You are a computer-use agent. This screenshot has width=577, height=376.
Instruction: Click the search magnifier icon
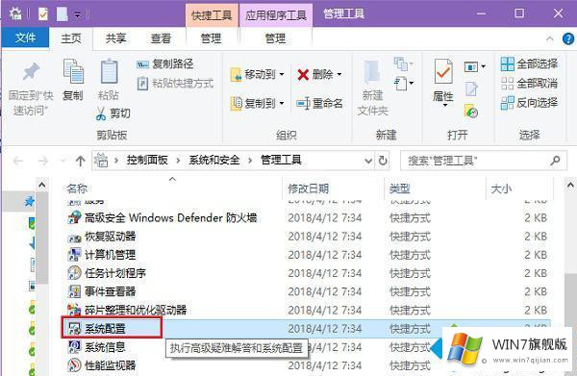pyautogui.click(x=555, y=161)
